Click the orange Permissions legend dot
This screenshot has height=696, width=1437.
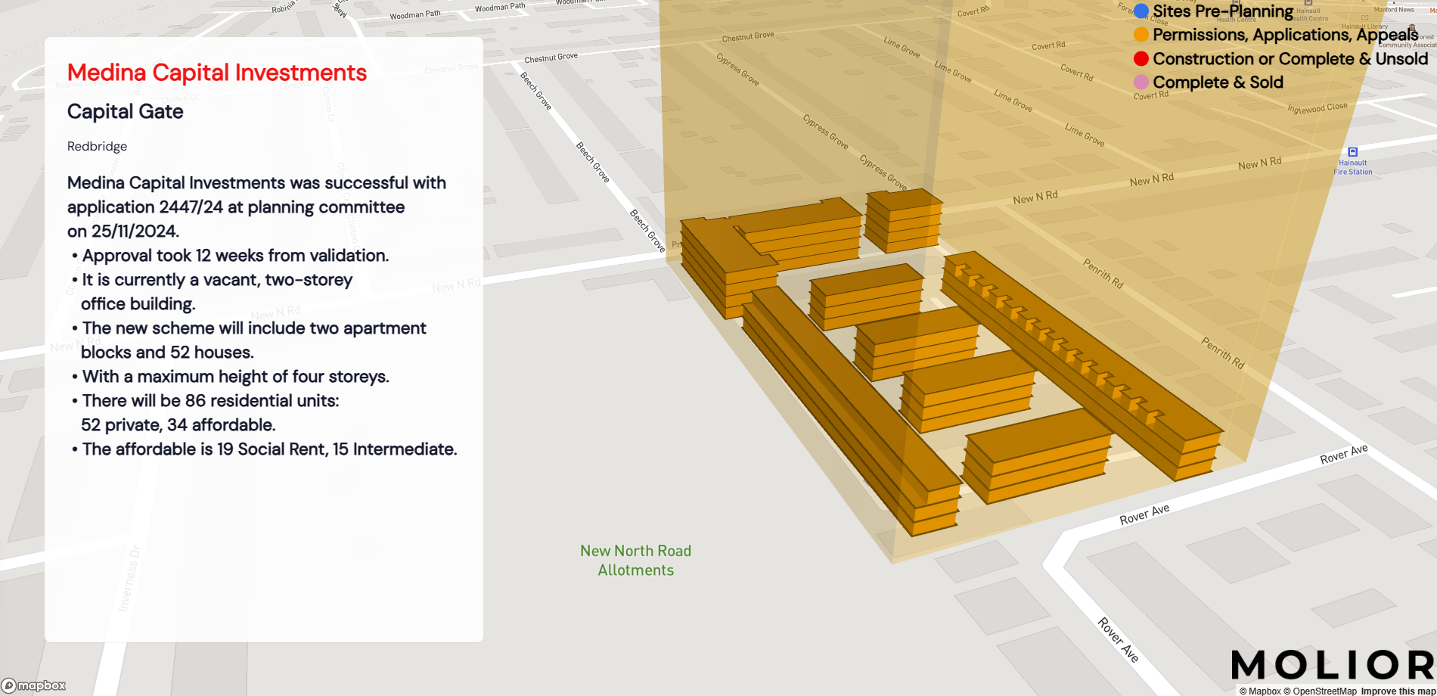coord(1141,35)
